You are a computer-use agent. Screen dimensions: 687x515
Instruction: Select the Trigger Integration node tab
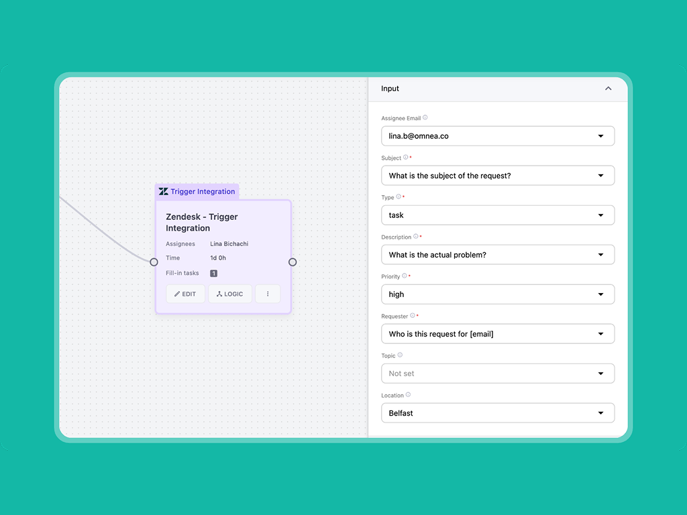[x=202, y=192]
